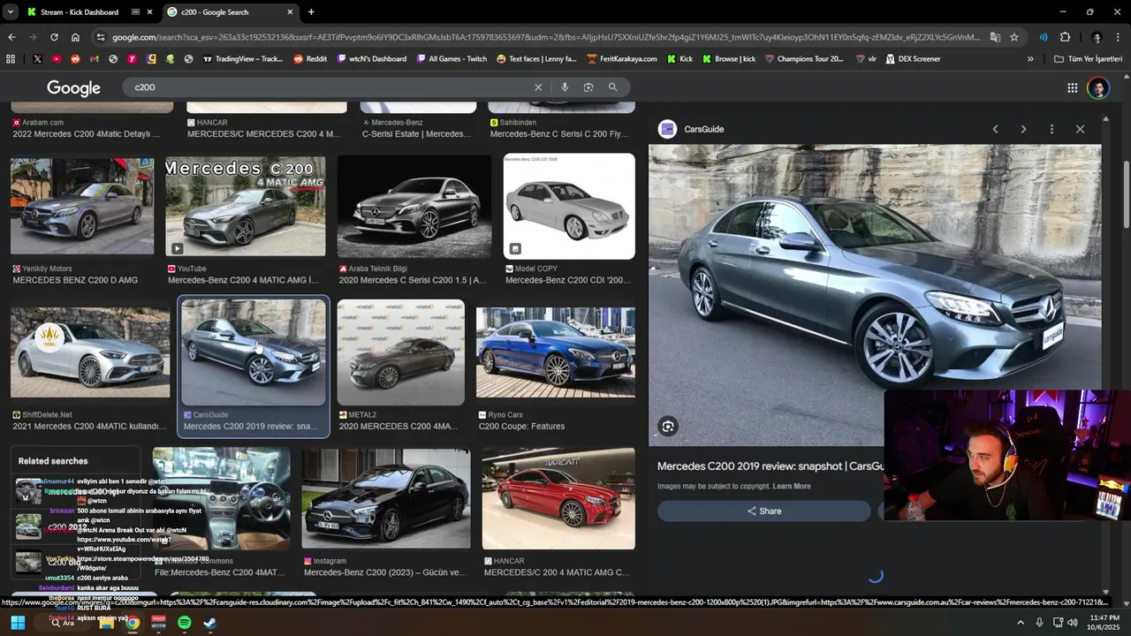Open a new browser tab
Viewport: 1131px width, 636px height.
click(311, 12)
